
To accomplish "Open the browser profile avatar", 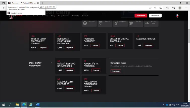I will (x=180, y=8).
